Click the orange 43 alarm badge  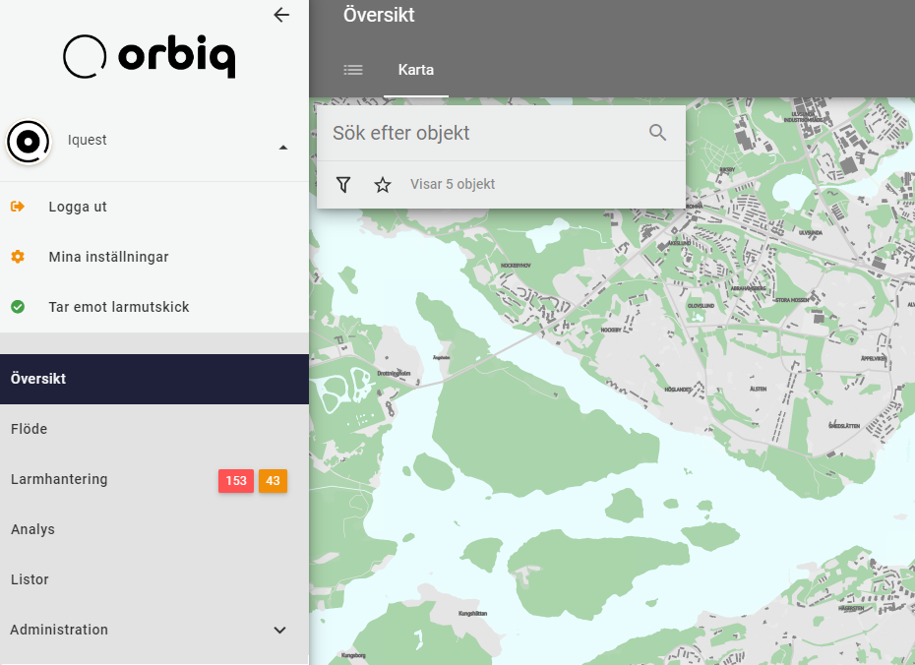(x=273, y=481)
